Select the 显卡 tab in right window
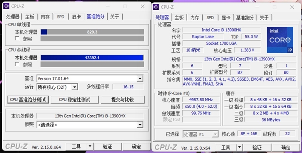 (x=226, y=18)
